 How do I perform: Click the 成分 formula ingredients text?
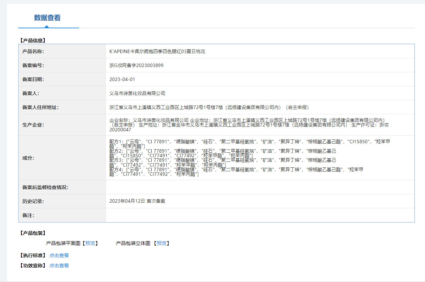point(250,158)
